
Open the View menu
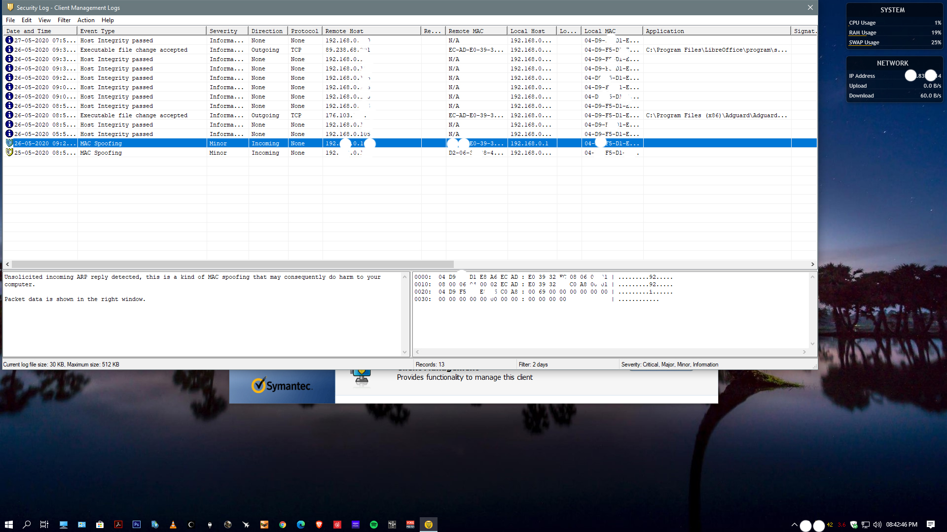44,20
